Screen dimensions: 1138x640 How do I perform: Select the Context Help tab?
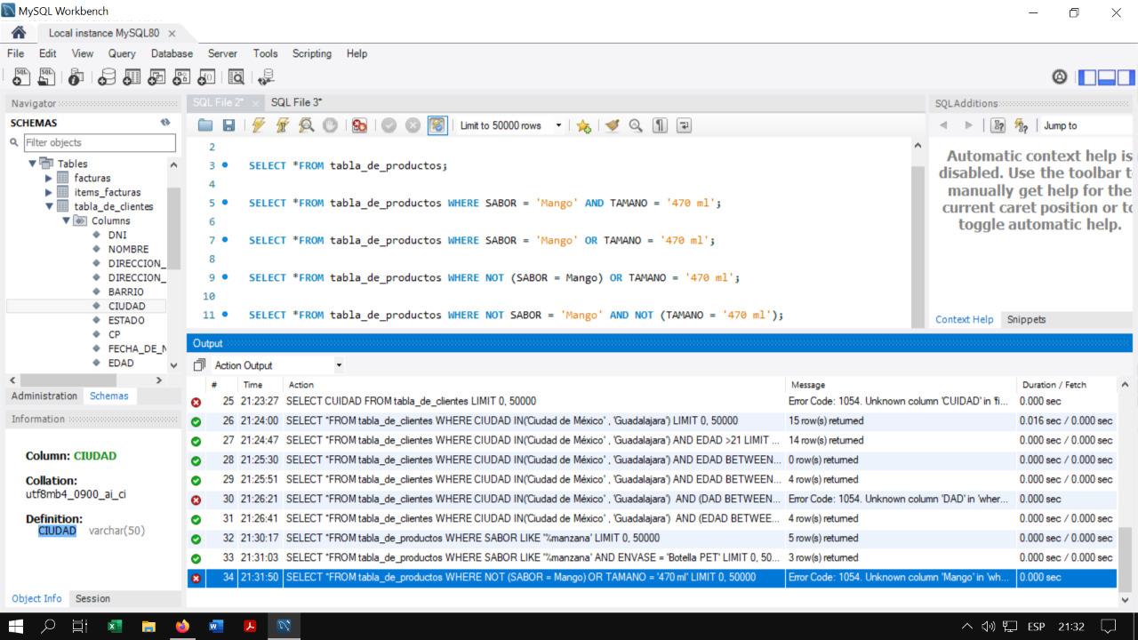click(x=964, y=319)
